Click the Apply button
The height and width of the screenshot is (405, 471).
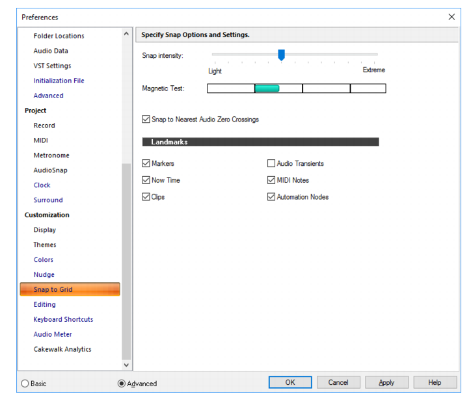[x=386, y=382]
